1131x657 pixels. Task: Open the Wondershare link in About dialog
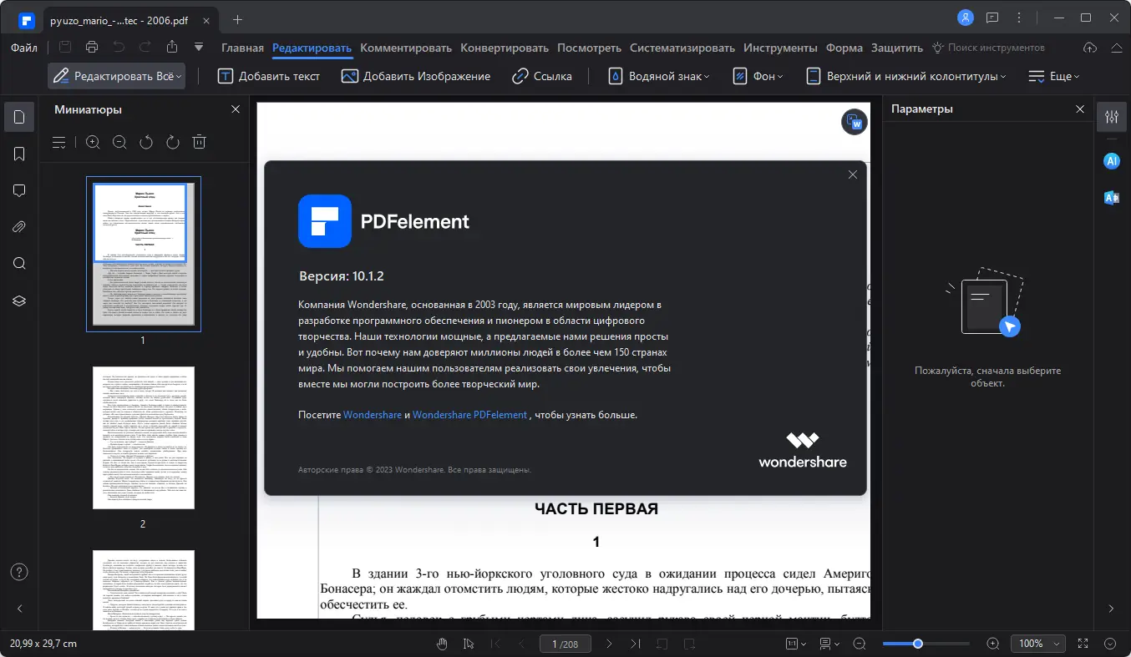[x=373, y=415]
